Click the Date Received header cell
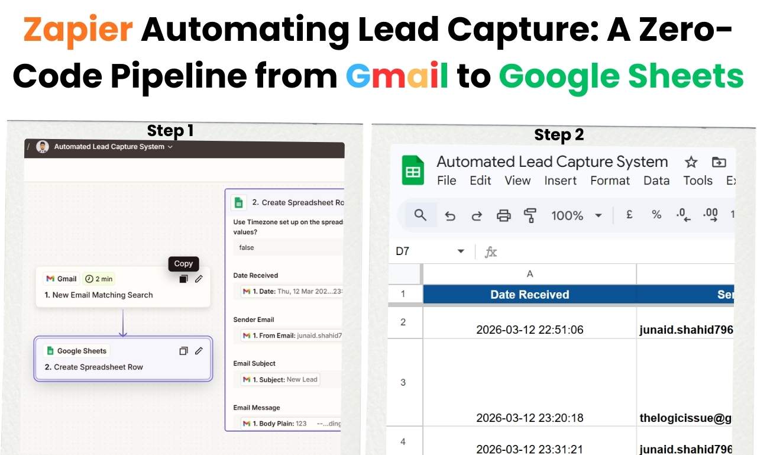757x455 pixels. tap(530, 294)
